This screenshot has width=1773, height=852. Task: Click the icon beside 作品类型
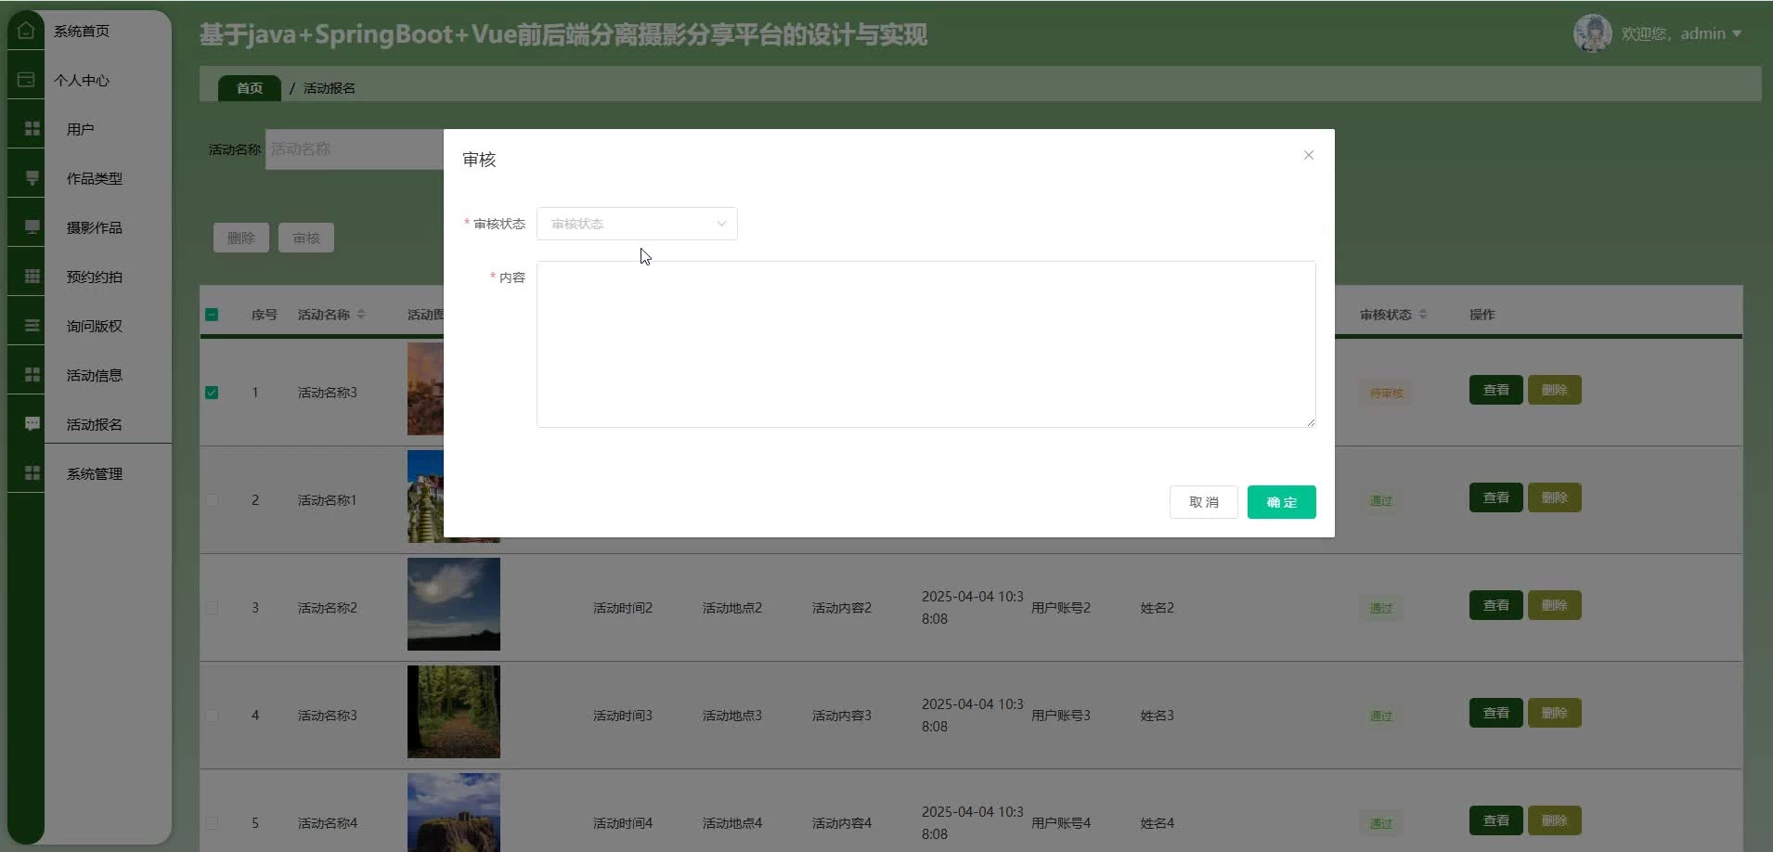[x=32, y=178]
